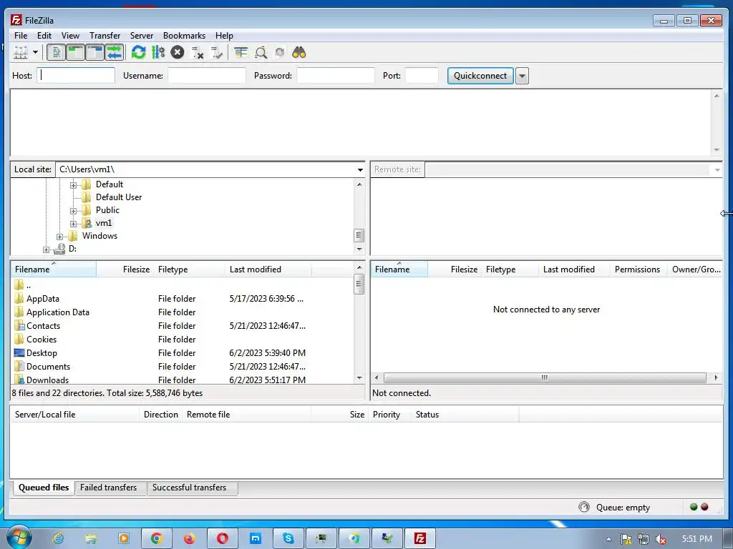Click the Quickconnect button
Image resolution: width=733 pixels, height=549 pixels.
click(x=480, y=76)
